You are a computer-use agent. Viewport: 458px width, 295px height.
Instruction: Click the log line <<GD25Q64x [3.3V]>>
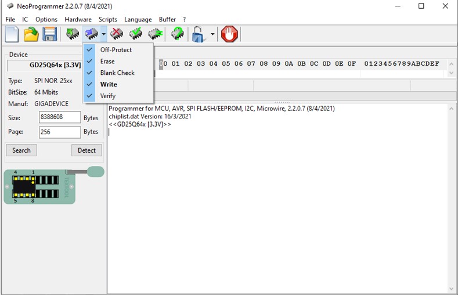click(140, 124)
